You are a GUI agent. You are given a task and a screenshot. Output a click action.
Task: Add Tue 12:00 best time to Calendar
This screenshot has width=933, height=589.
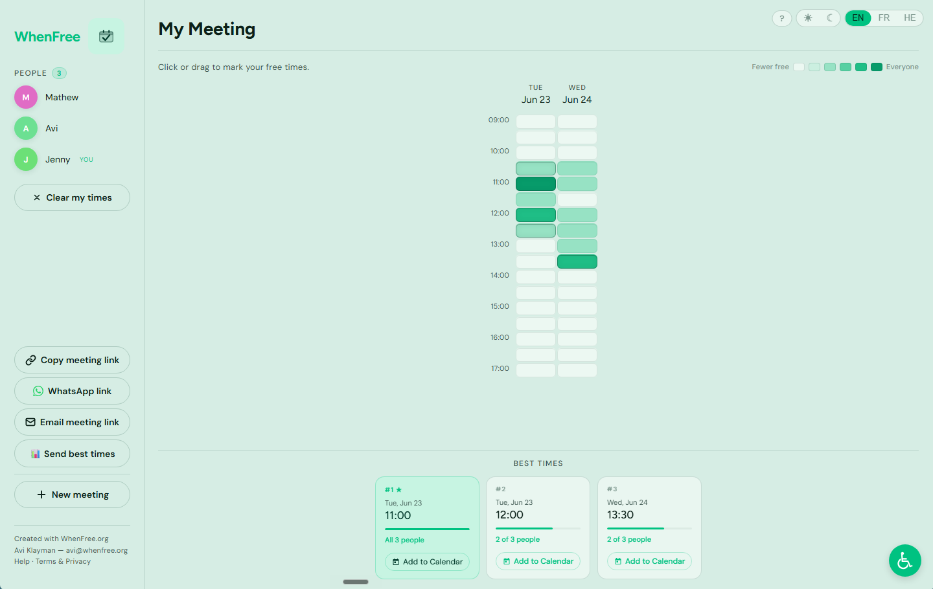coord(538,561)
